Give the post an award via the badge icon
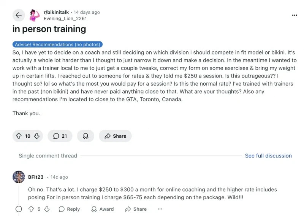Viewport: 304px width, 216px height. click(85, 136)
